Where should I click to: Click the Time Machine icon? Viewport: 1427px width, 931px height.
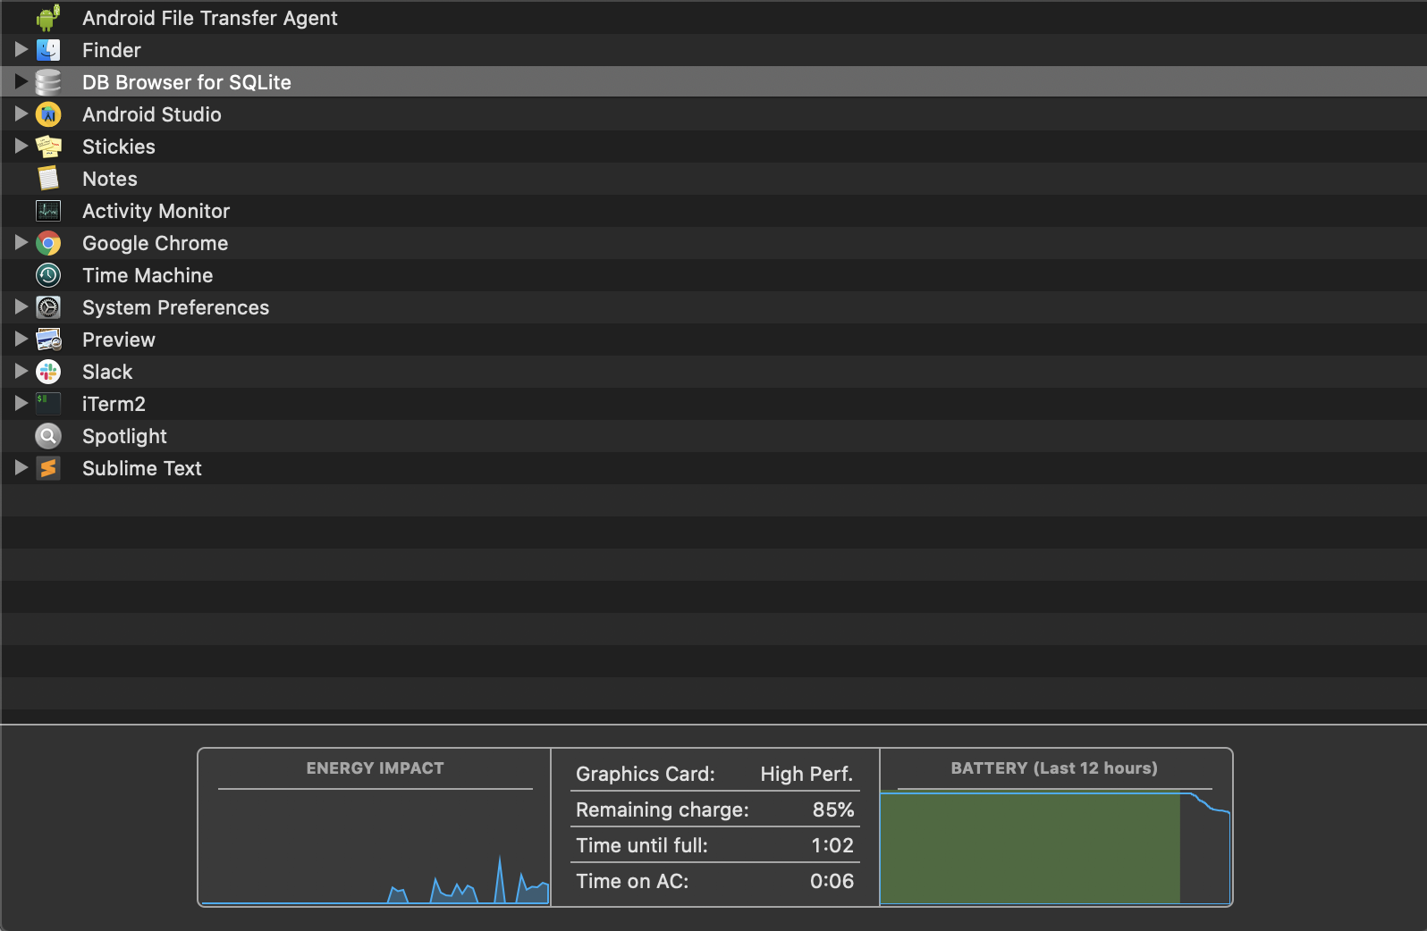(x=48, y=275)
